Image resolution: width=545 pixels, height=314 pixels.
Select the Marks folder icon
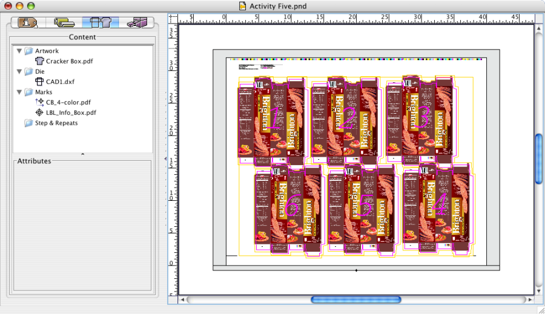click(29, 92)
